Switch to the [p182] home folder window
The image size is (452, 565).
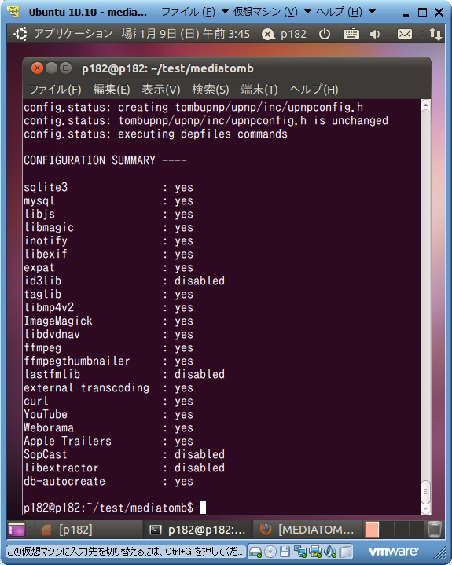click(67, 530)
